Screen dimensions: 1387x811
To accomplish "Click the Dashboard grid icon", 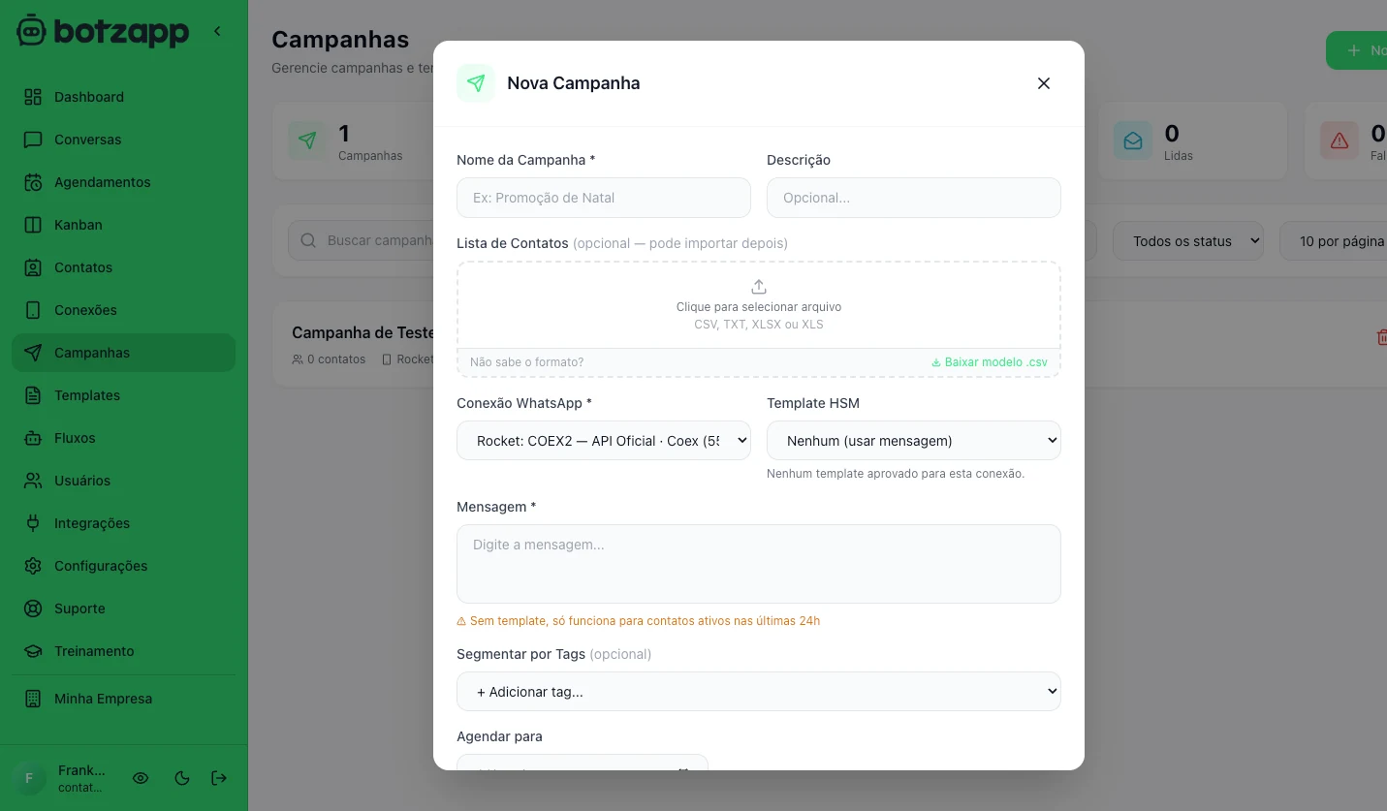I will 33,97.
